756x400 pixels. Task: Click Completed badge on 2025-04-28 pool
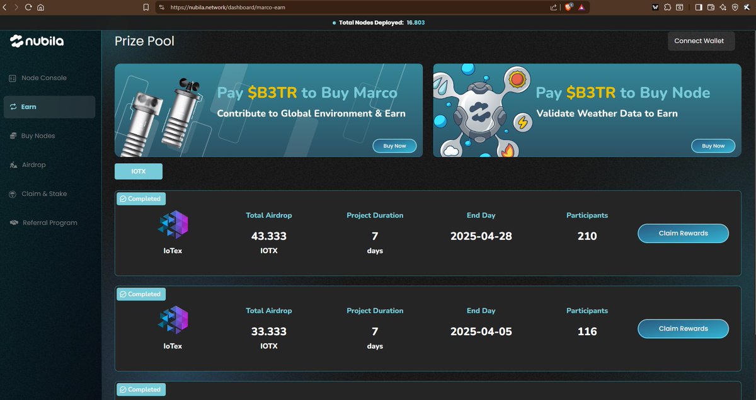point(141,198)
